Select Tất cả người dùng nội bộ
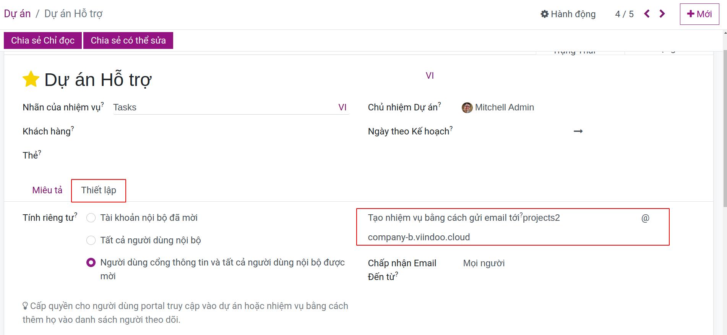The image size is (727, 335). pyautogui.click(x=91, y=240)
